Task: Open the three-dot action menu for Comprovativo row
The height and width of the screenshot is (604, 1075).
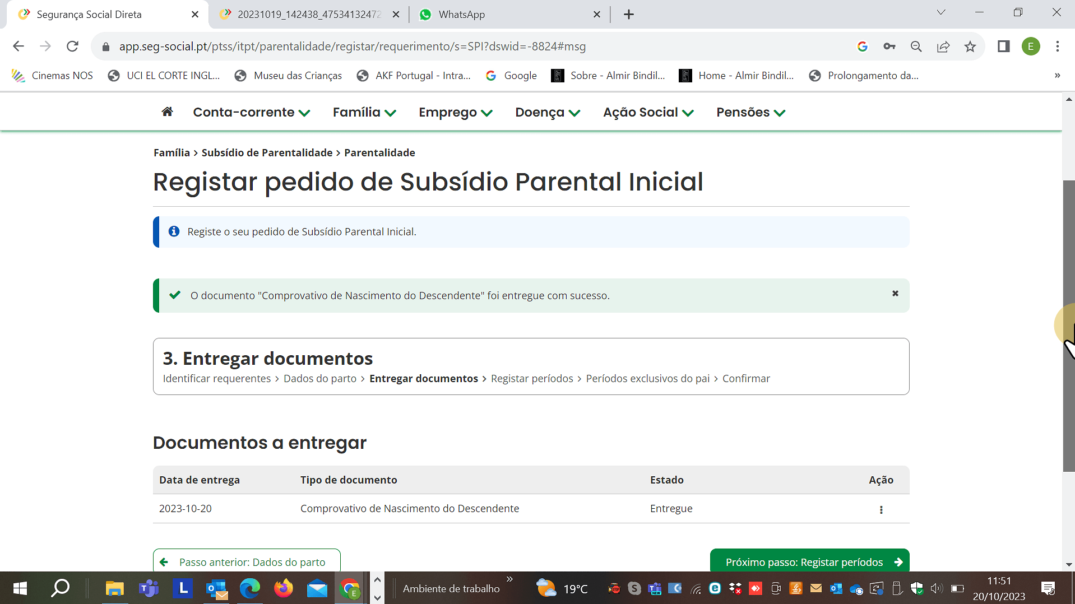Action: click(881, 509)
